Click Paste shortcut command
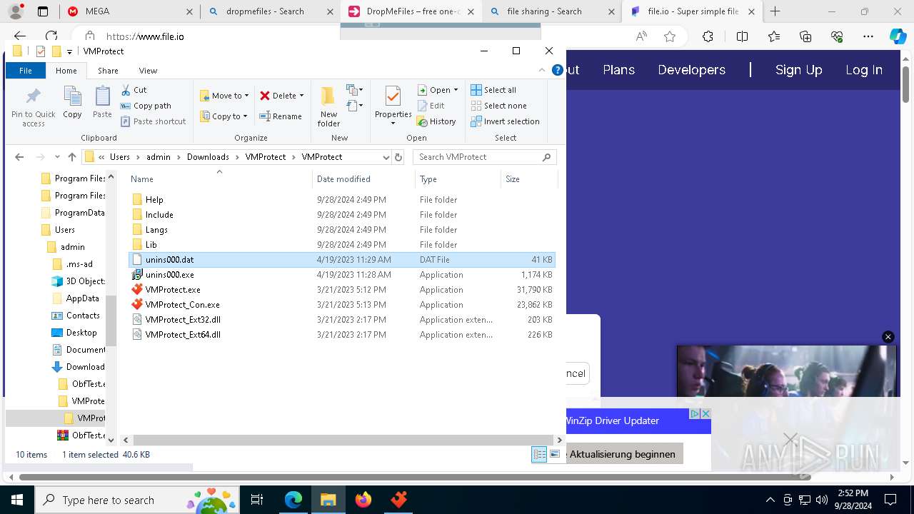The width and height of the screenshot is (914, 514). click(153, 121)
